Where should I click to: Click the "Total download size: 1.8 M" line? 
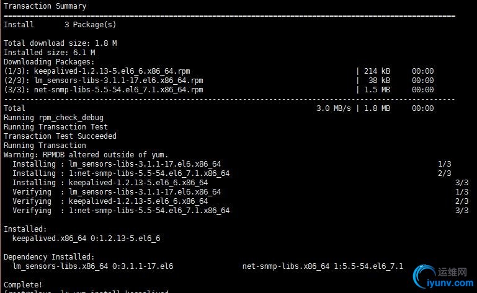(x=60, y=43)
